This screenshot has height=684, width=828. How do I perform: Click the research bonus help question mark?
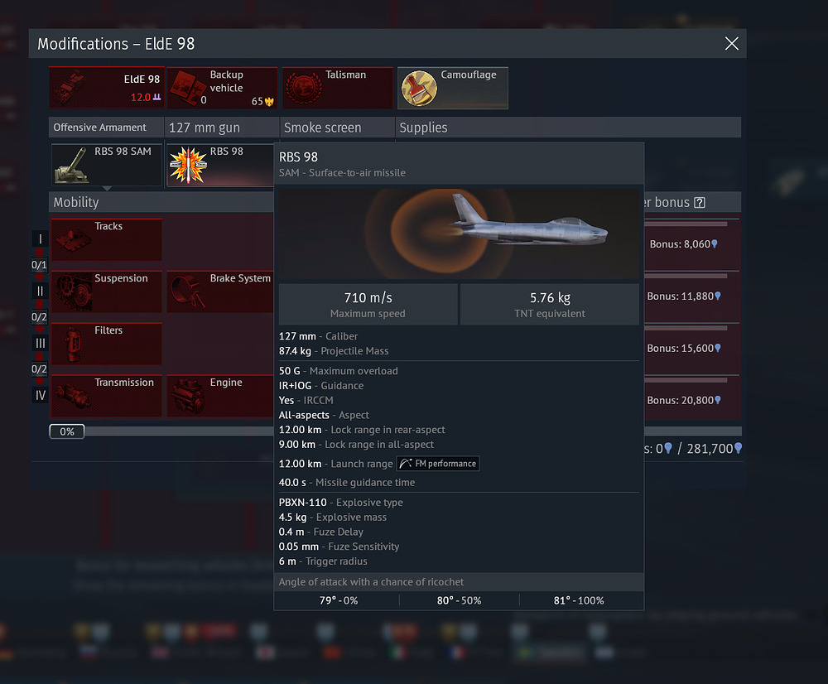point(700,202)
